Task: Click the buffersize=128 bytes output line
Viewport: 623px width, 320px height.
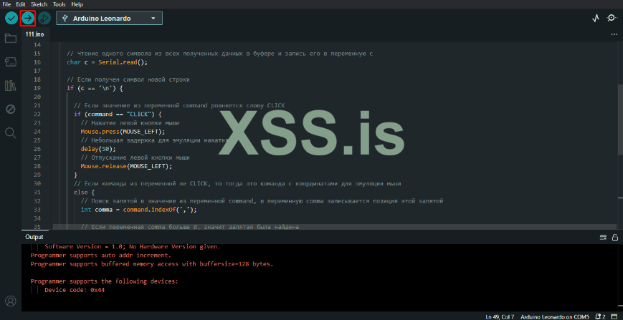Action: (x=152, y=264)
